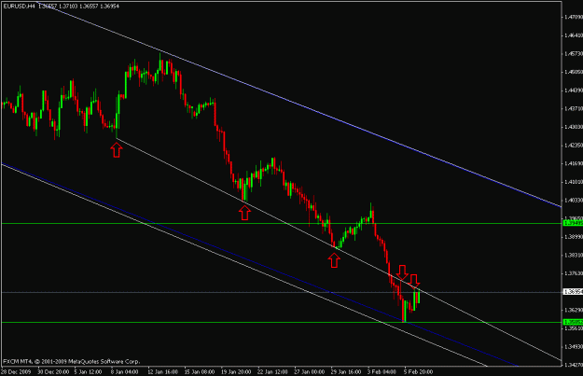This screenshot has height=376, width=583.
Task: Select the 5 Feb 20:00 time label
Action: click(x=418, y=371)
